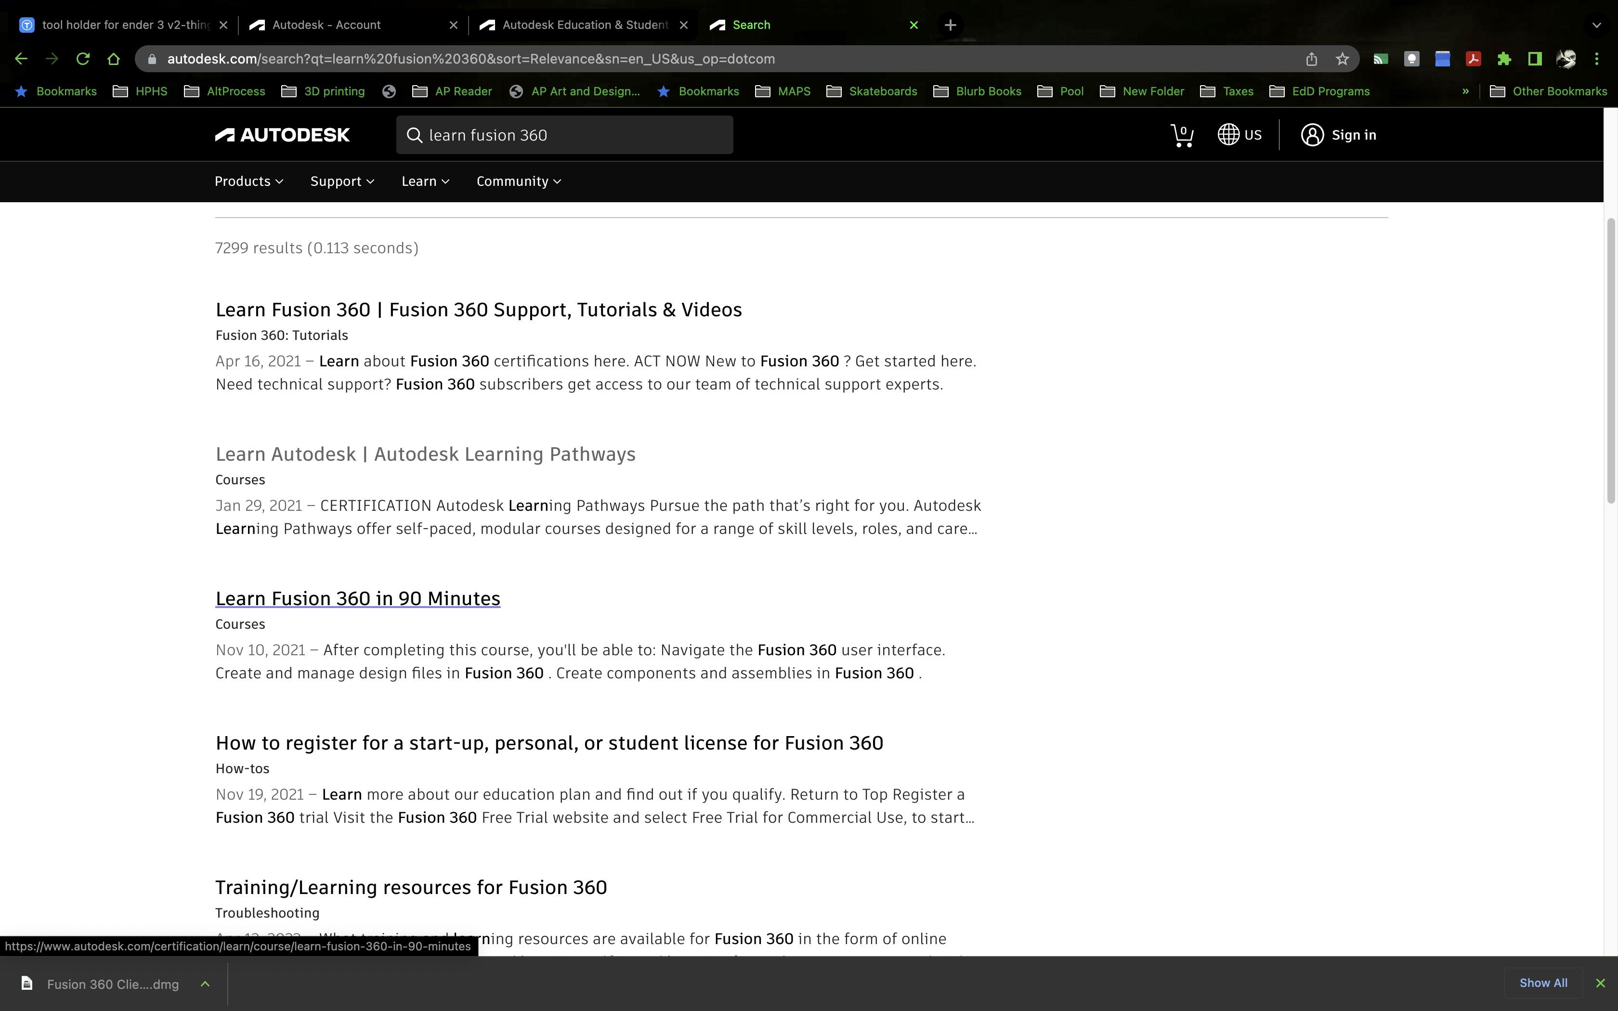Click the share icon in the address bar
The image size is (1618, 1011).
point(1311,59)
